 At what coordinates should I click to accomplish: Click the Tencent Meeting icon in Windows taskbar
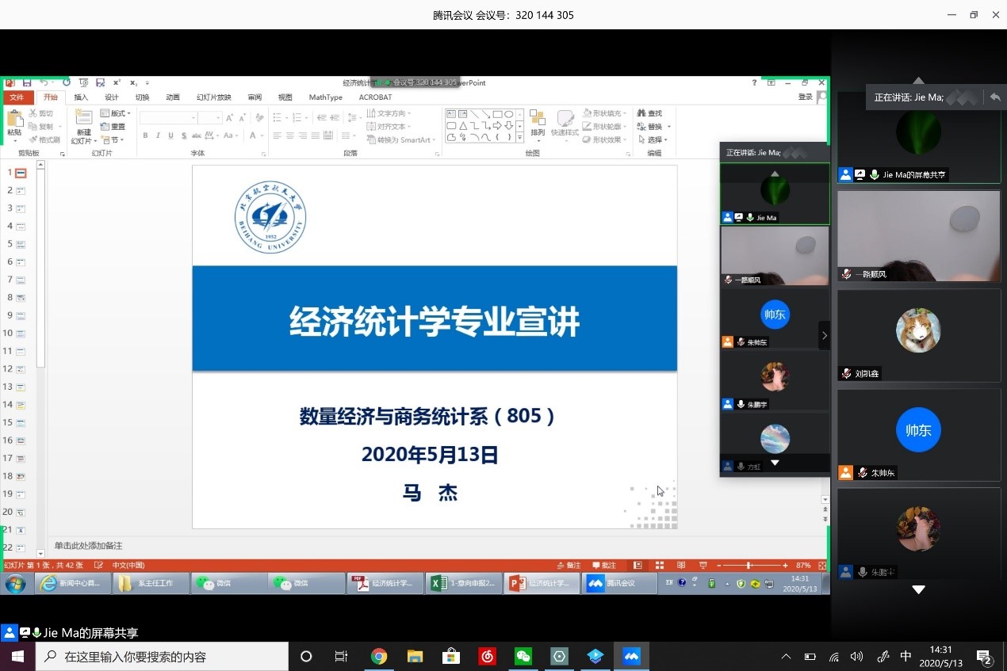pyautogui.click(x=631, y=657)
